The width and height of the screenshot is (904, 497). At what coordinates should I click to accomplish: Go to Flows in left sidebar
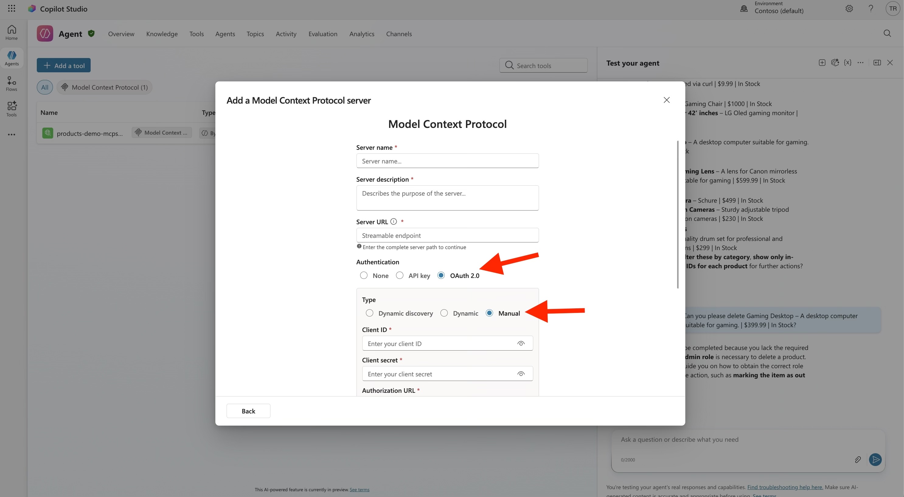(12, 84)
